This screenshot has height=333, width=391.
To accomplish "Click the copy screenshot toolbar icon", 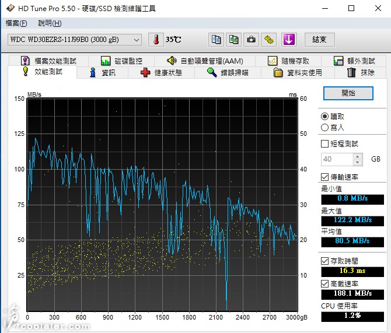I will 234,40.
